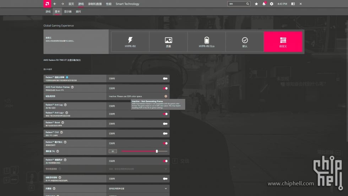348x196 pixels.
Task: Click the 4:43 PM clock
Action: pyautogui.click(x=282, y=4)
